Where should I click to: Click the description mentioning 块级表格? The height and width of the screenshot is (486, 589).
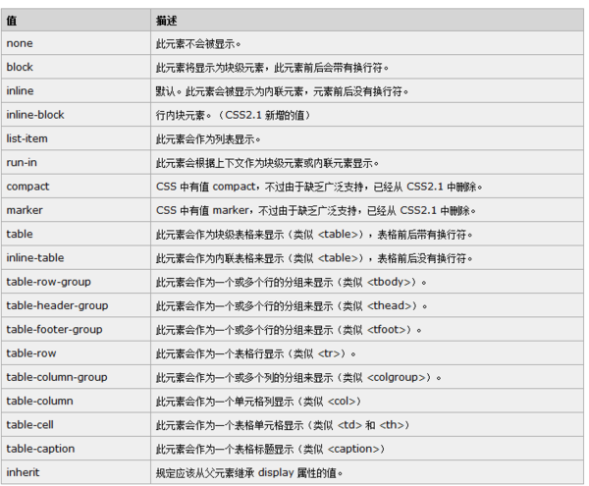point(314,235)
